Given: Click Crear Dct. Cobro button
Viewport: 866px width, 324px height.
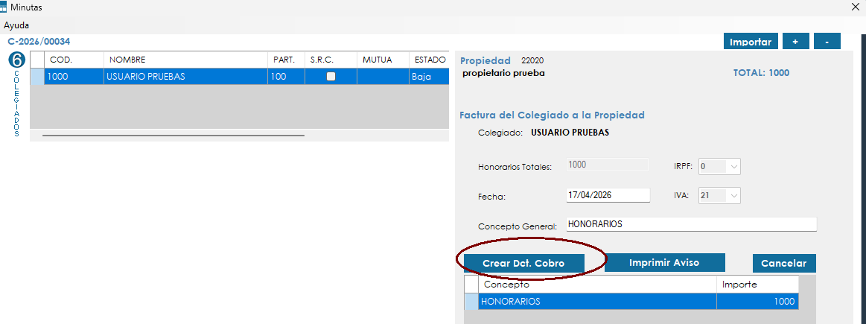Looking at the screenshot, I should click(x=523, y=264).
